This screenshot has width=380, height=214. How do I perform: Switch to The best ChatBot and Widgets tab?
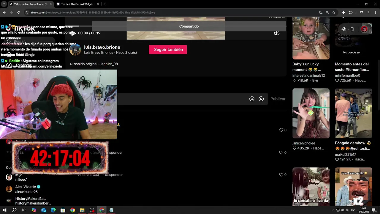pos(77,4)
